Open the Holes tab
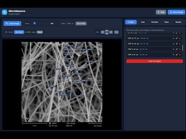 point(166,22)
